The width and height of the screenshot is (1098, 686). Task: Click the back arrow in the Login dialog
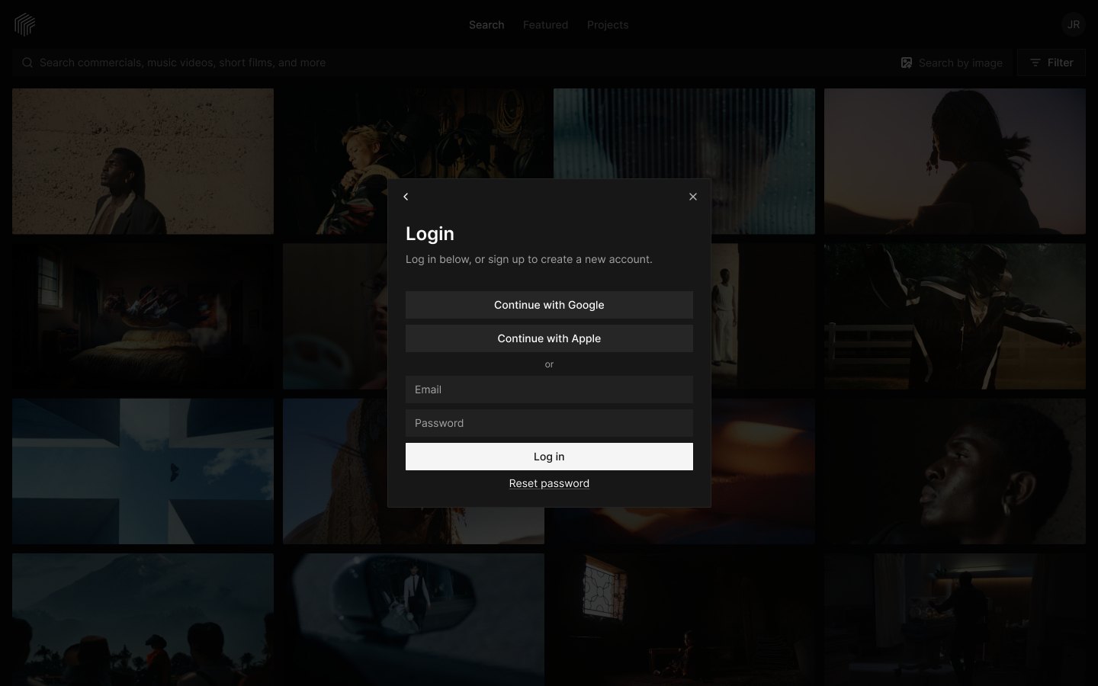[x=406, y=197]
